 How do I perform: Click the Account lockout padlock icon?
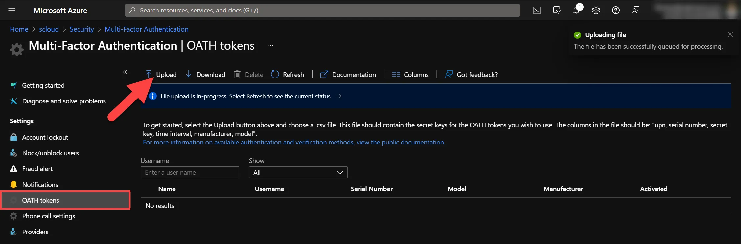(13, 137)
